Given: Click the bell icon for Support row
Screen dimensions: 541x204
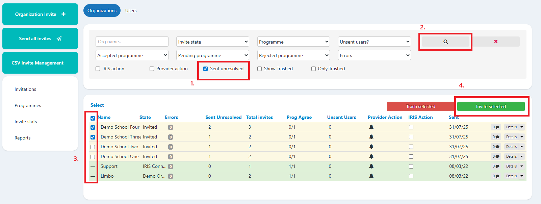Looking at the screenshot, I should coord(371,166).
